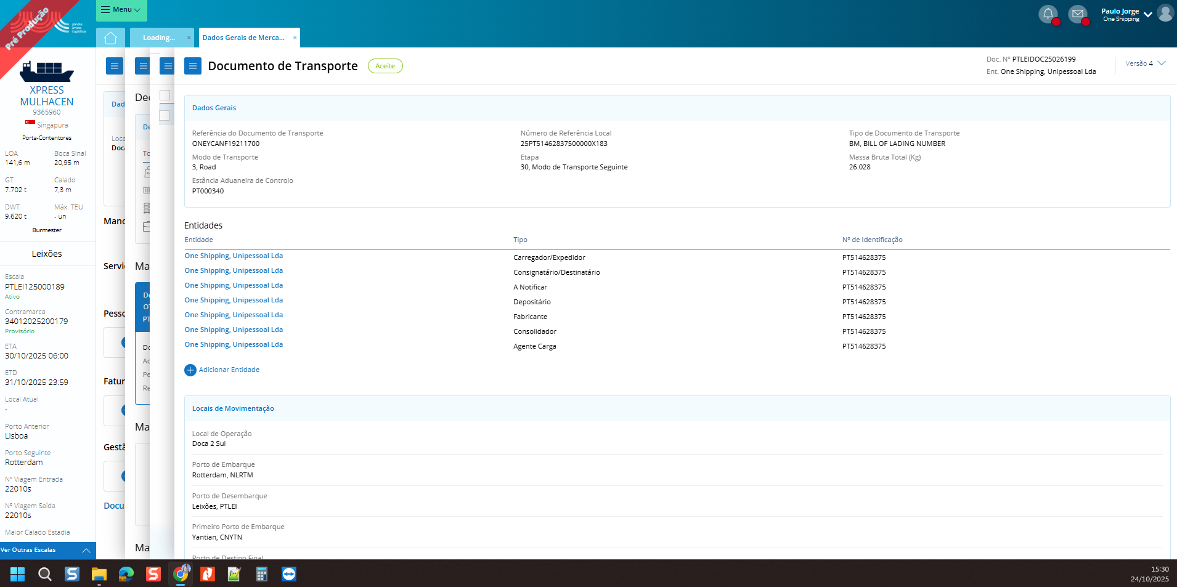This screenshot has width=1177, height=587.
Task: Open Calculator from the taskbar
Action: (262, 574)
